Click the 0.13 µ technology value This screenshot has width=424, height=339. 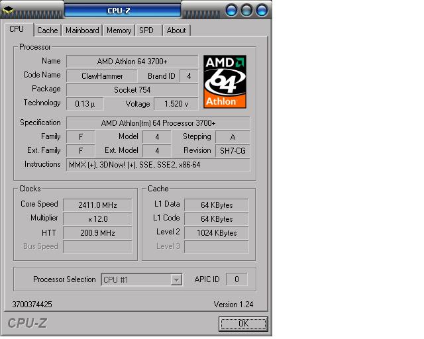pyautogui.click(x=85, y=104)
